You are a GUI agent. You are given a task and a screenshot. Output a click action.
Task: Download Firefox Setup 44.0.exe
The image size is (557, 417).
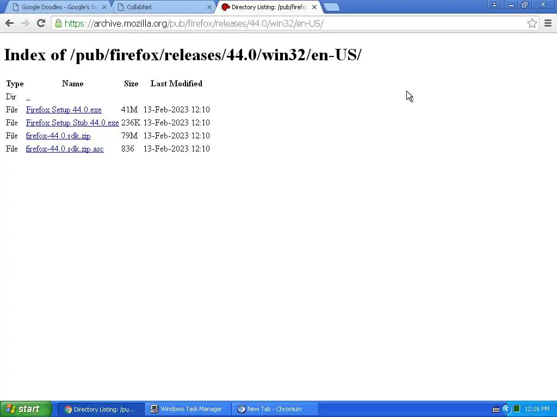point(64,110)
